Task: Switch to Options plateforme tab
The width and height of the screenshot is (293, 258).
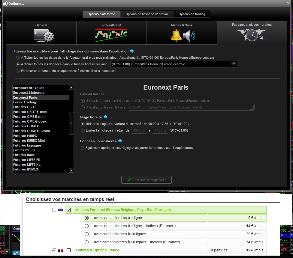Action: tap(101, 14)
